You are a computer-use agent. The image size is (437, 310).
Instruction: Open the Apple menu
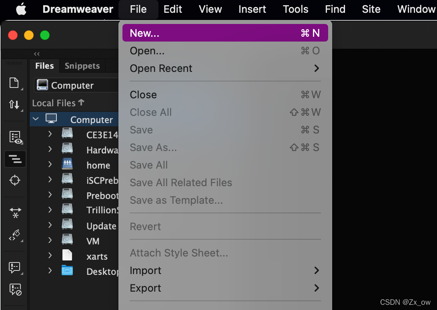tap(21, 9)
